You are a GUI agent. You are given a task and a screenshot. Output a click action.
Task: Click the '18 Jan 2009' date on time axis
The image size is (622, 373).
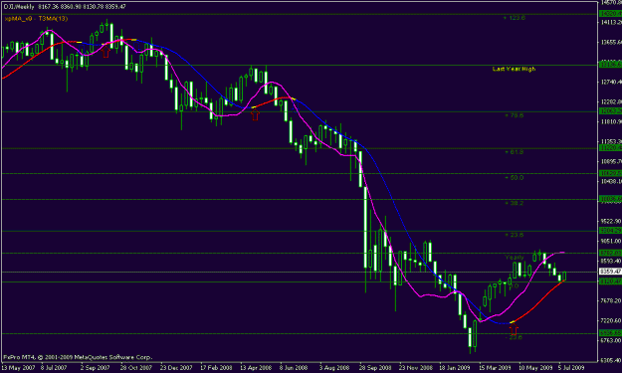coord(454,367)
